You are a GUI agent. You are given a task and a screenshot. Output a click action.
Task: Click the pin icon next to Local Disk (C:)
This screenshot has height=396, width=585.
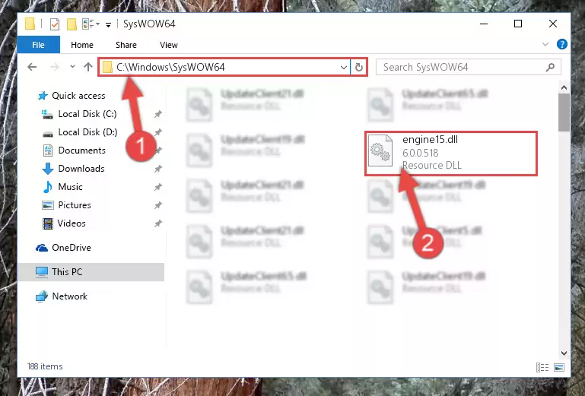pos(158,114)
